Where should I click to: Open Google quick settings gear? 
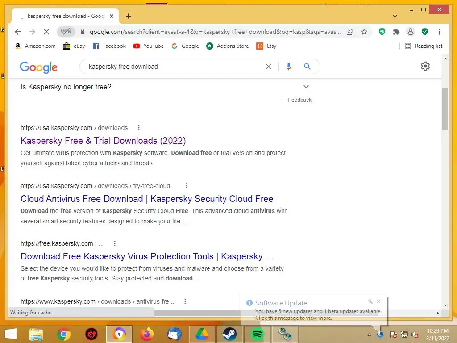tap(425, 66)
